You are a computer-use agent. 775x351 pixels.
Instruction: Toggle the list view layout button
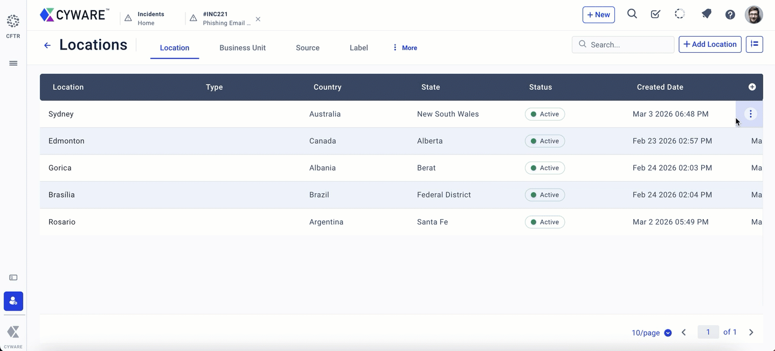tap(754, 45)
